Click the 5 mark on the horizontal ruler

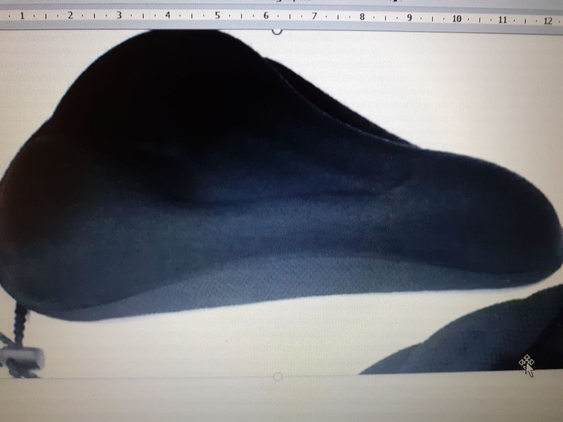[x=217, y=16]
